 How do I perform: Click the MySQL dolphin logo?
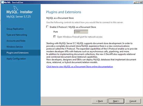[16, 8]
